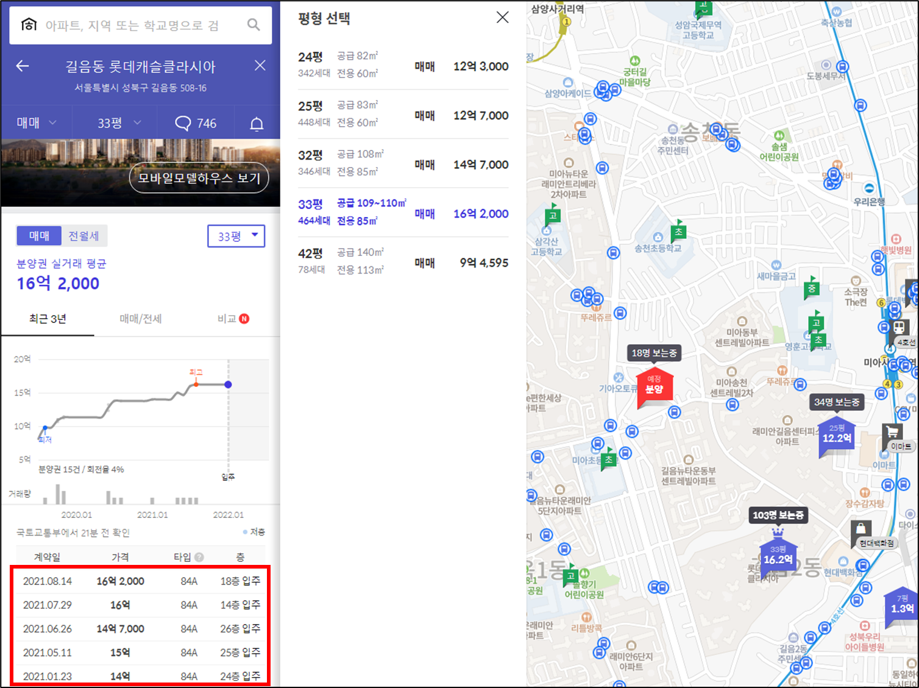
Task: Click the 저층 legend label
Action: pyautogui.click(x=254, y=532)
